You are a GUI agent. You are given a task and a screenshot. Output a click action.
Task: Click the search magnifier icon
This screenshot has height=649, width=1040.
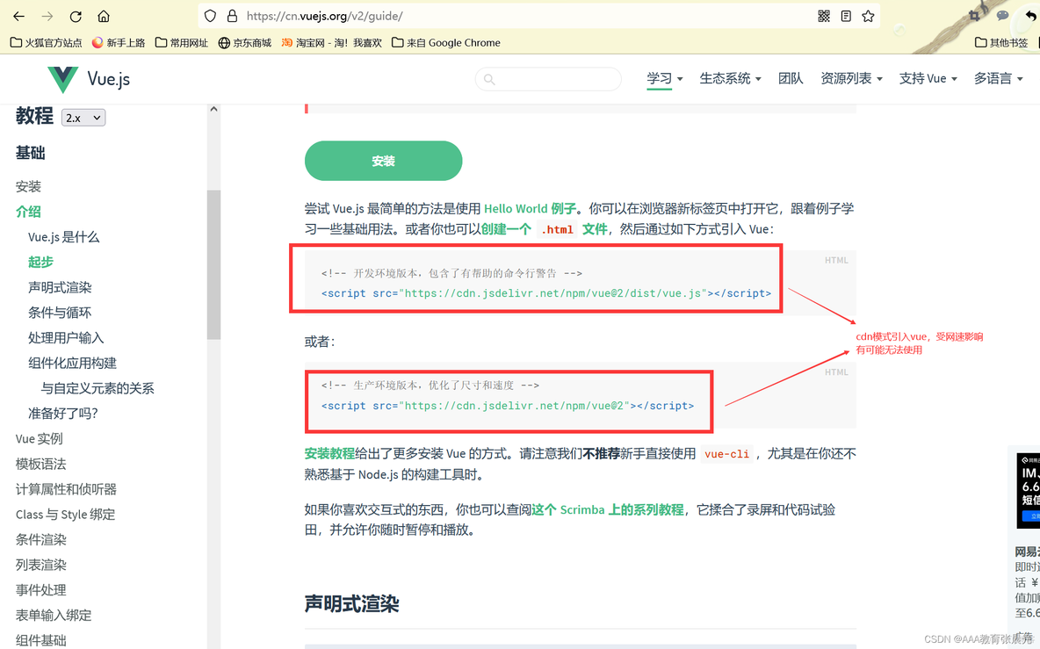click(489, 80)
